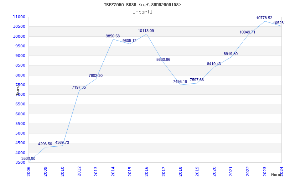The width and height of the screenshot is (285, 178).
Task: Click the Anno axis label
Action: click(276, 174)
